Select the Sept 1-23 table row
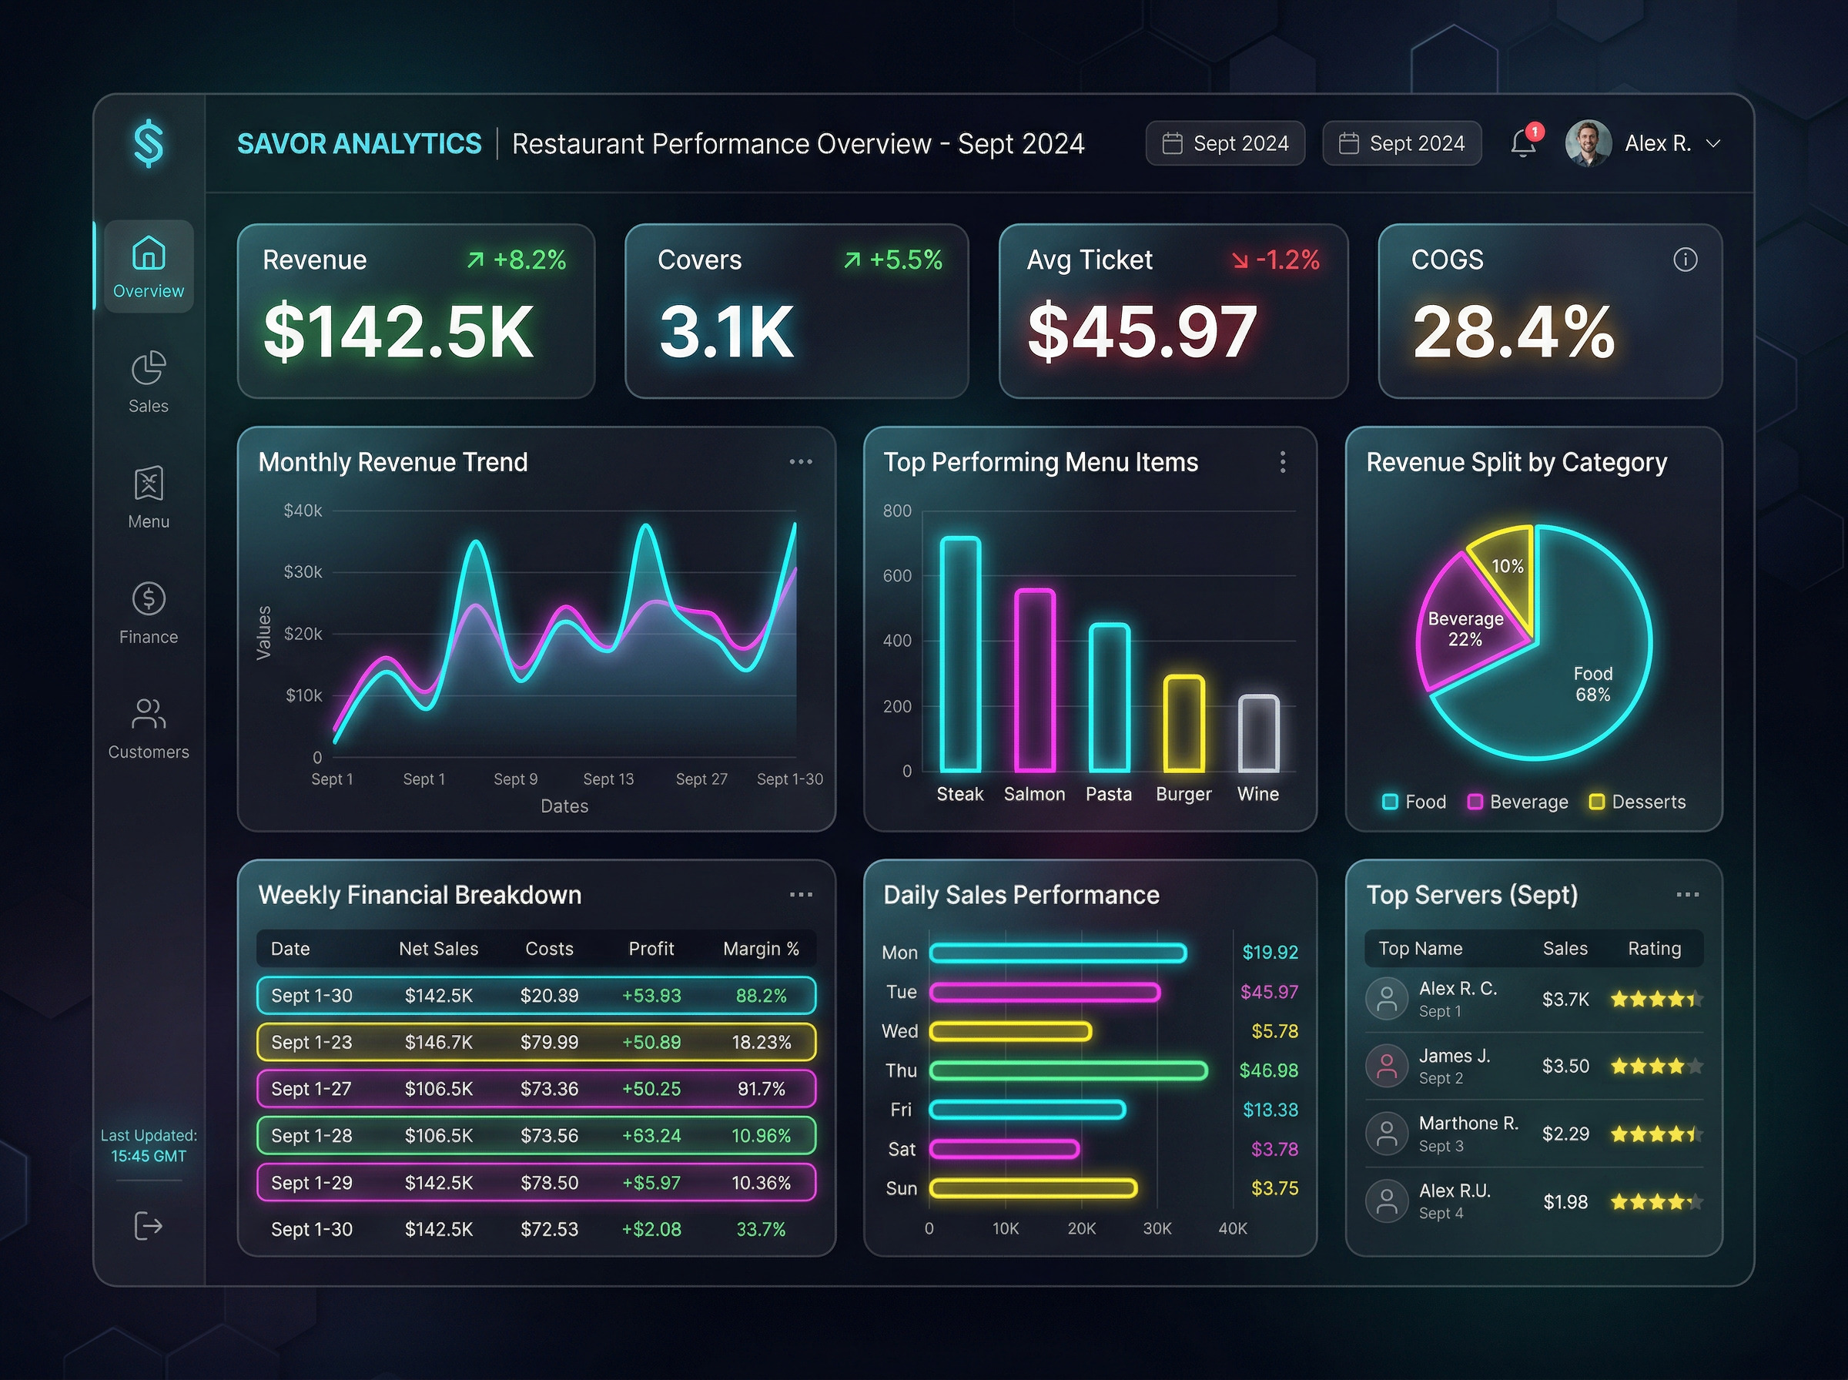Image resolution: width=1848 pixels, height=1380 pixels. [x=536, y=1043]
